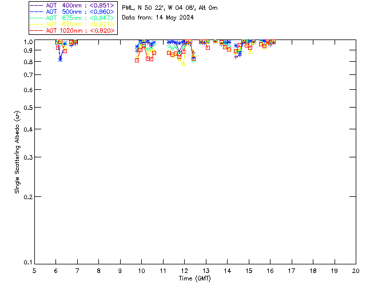Click the PML station location text

click(170, 8)
